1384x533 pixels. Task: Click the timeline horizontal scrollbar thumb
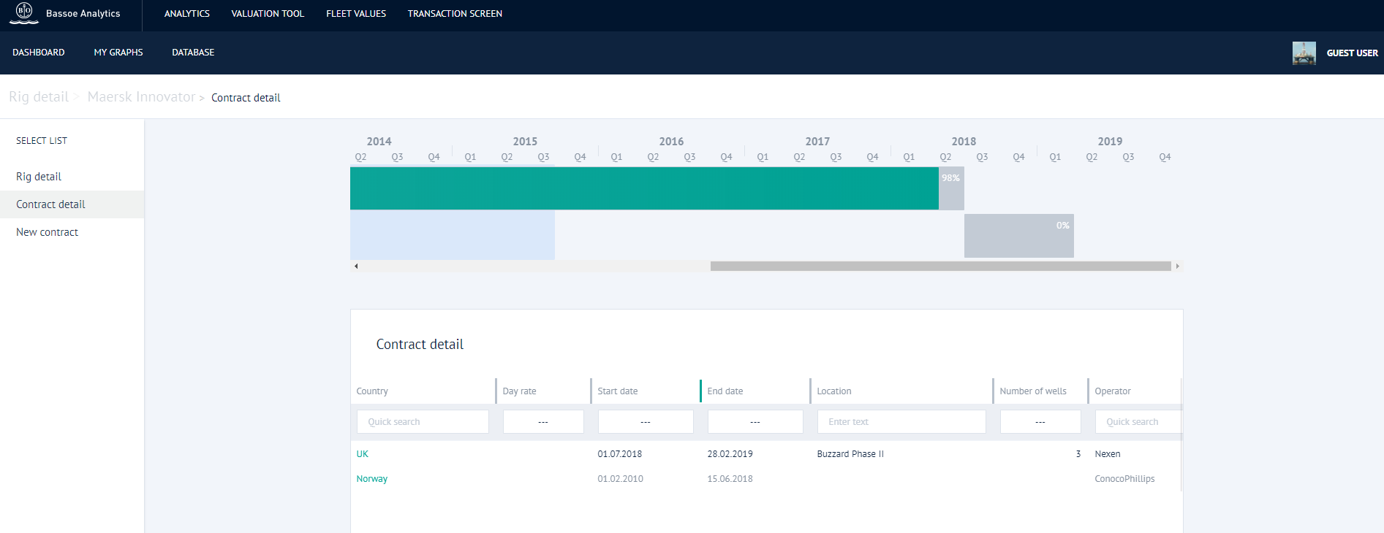[x=940, y=266]
